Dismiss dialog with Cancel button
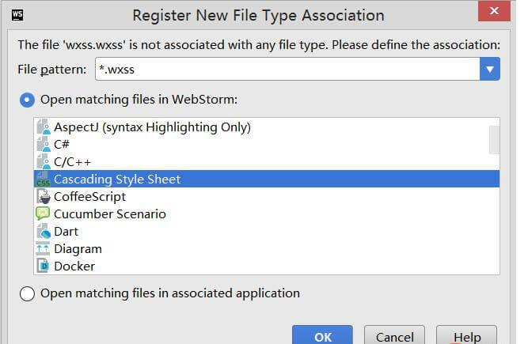Screen dimensions: 528x344 click(x=394, y=335)
